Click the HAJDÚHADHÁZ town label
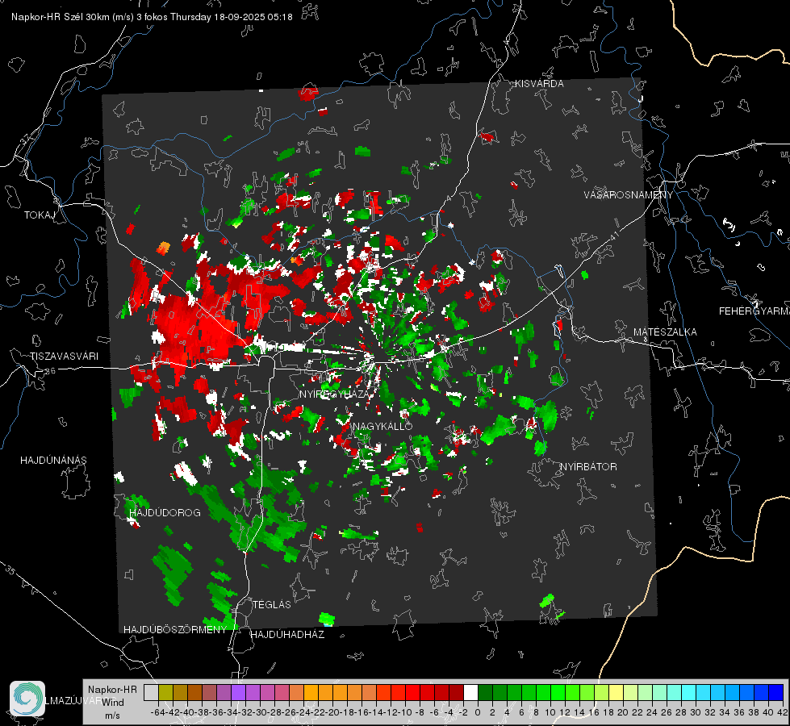 (287, 634)
